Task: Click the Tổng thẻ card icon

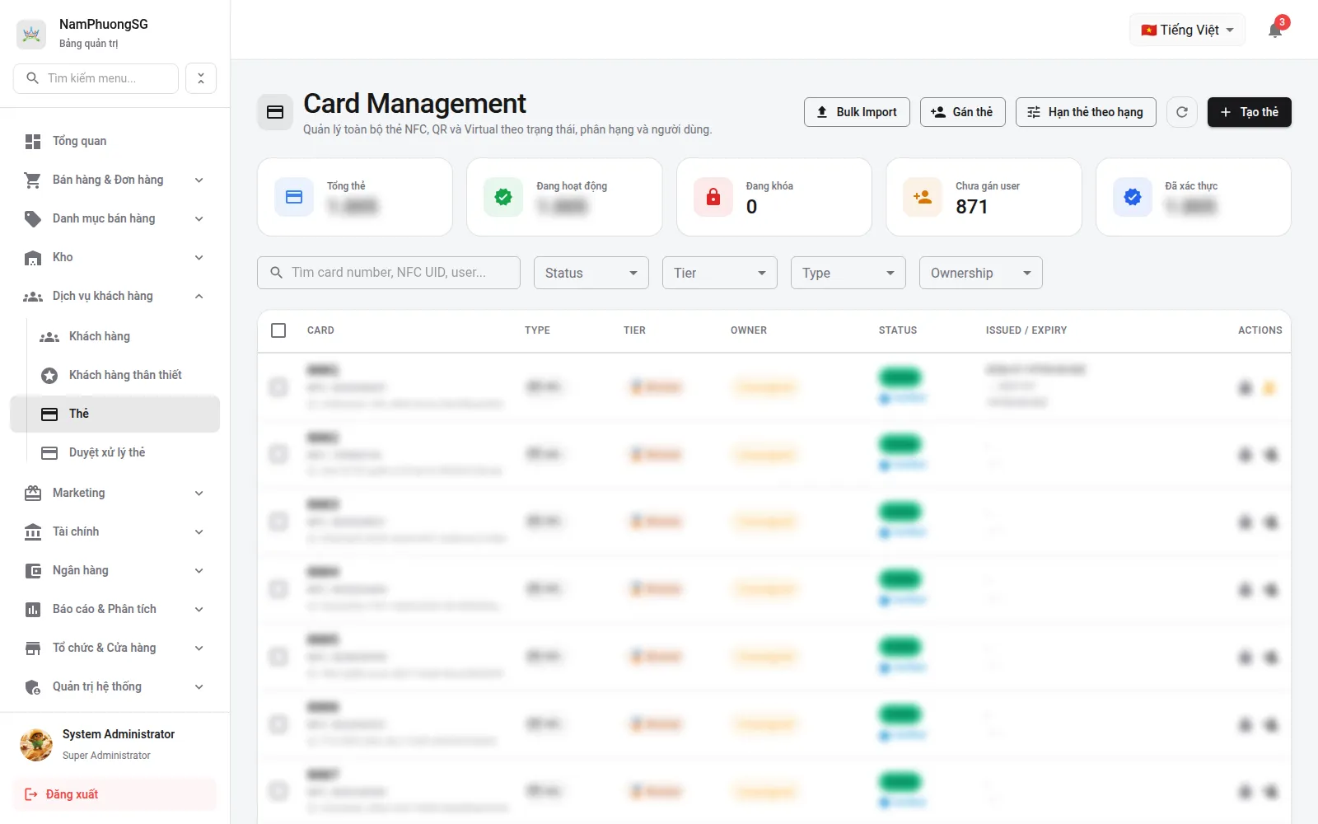Action: [294, 197]
